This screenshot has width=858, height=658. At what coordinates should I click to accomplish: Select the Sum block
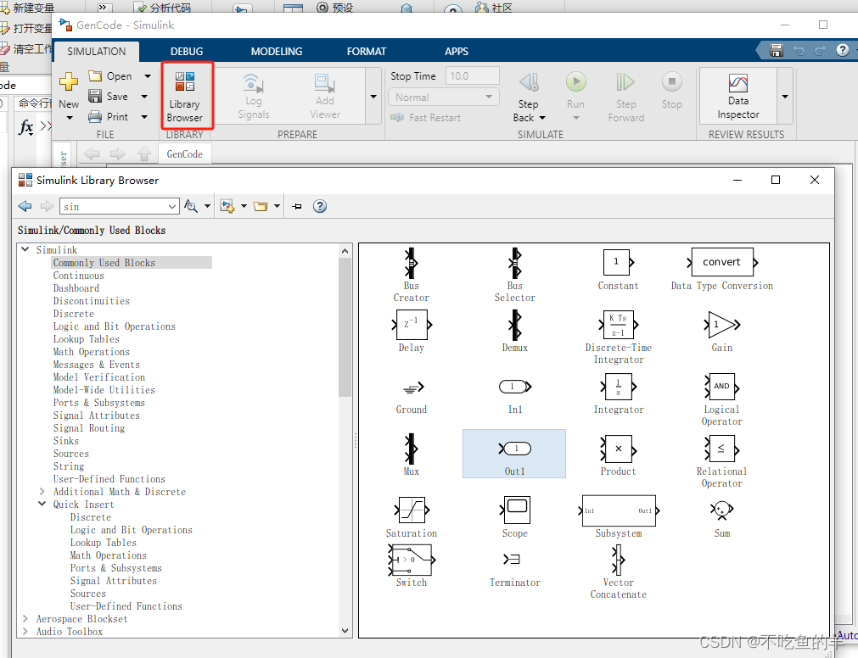coord(721,519)
